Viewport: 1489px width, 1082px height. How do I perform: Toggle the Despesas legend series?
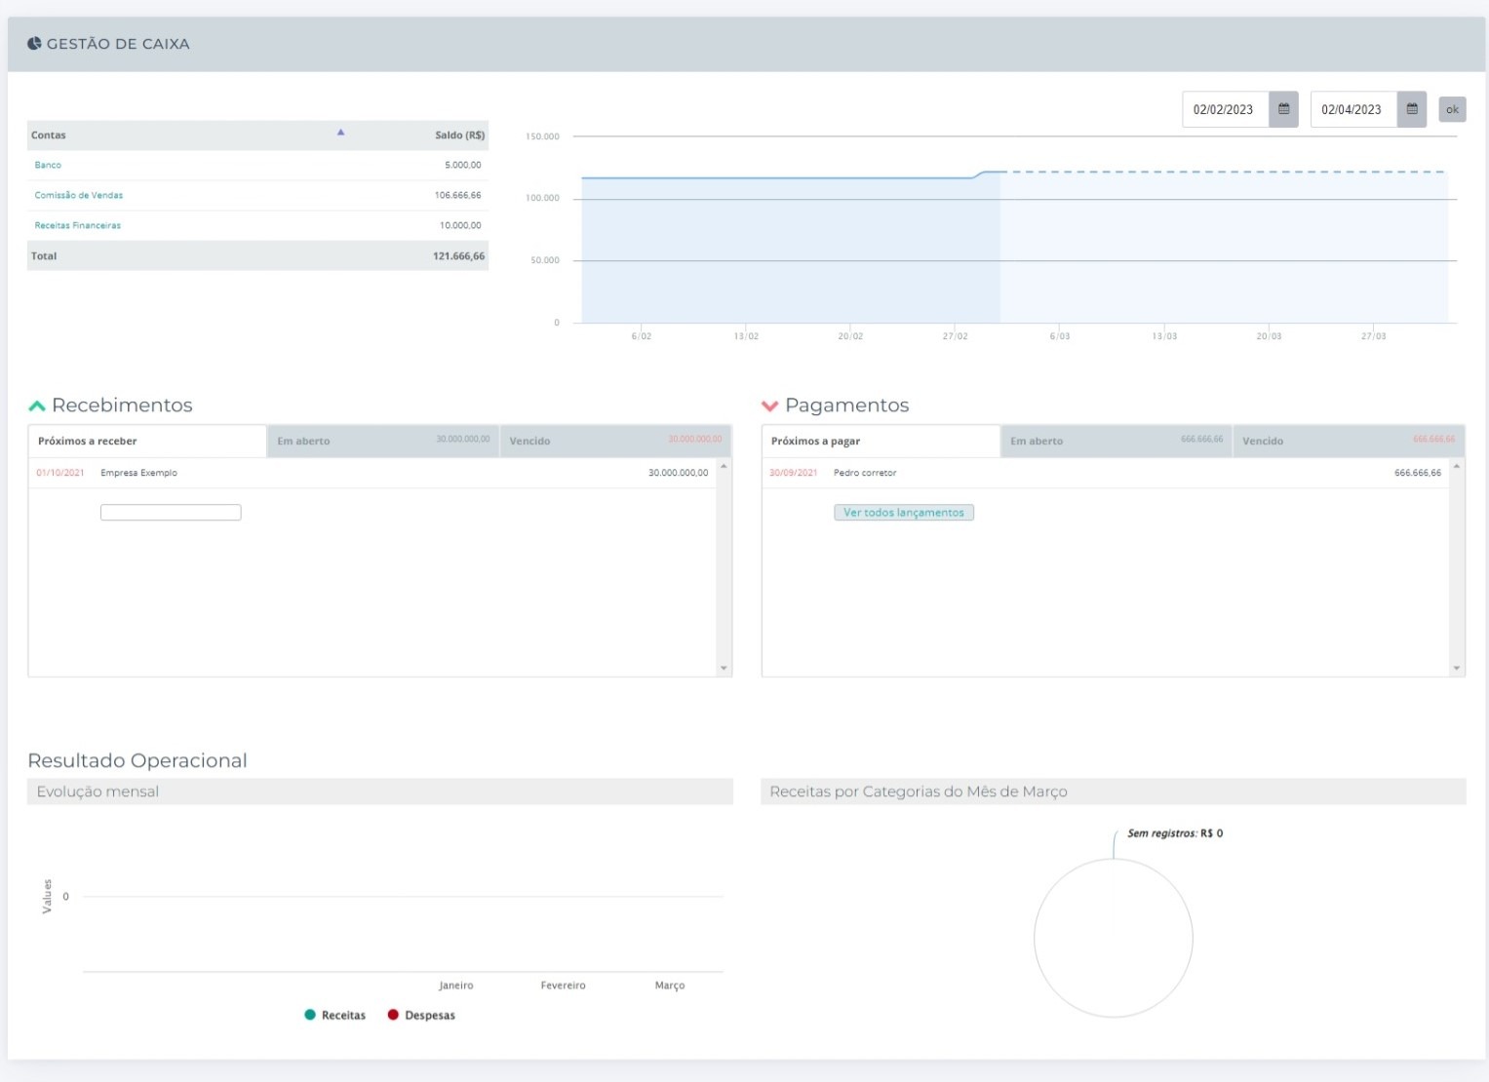click(420, 1015)
